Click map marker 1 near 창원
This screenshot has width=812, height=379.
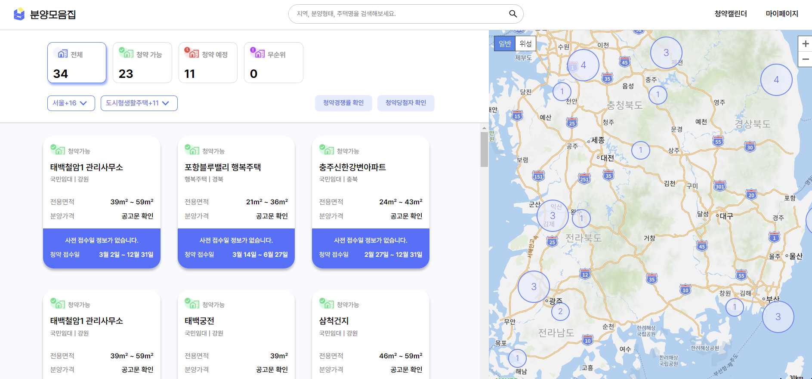[x=735, y=307]
